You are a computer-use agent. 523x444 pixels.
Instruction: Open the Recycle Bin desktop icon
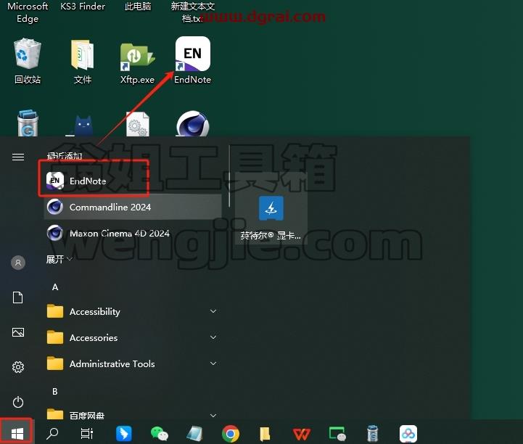[x=28, y=61]
